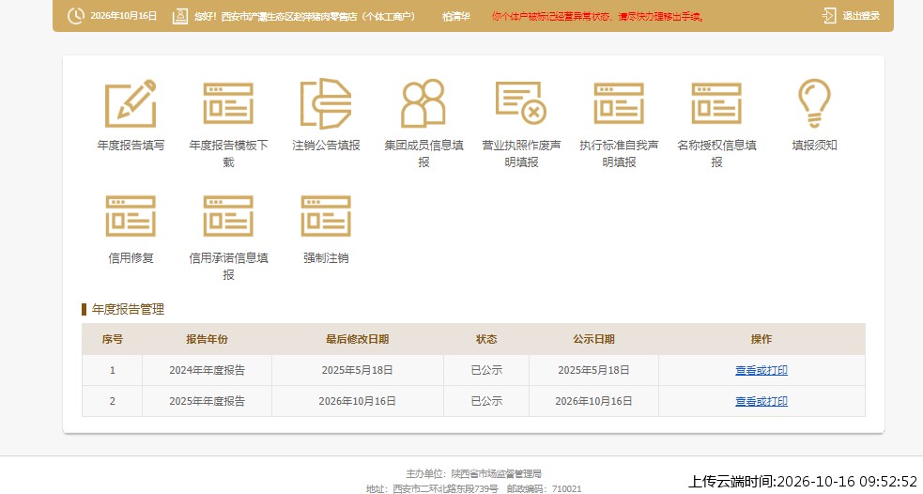Click the 填报须知 lightbulb icon

[x=814, y=103]
